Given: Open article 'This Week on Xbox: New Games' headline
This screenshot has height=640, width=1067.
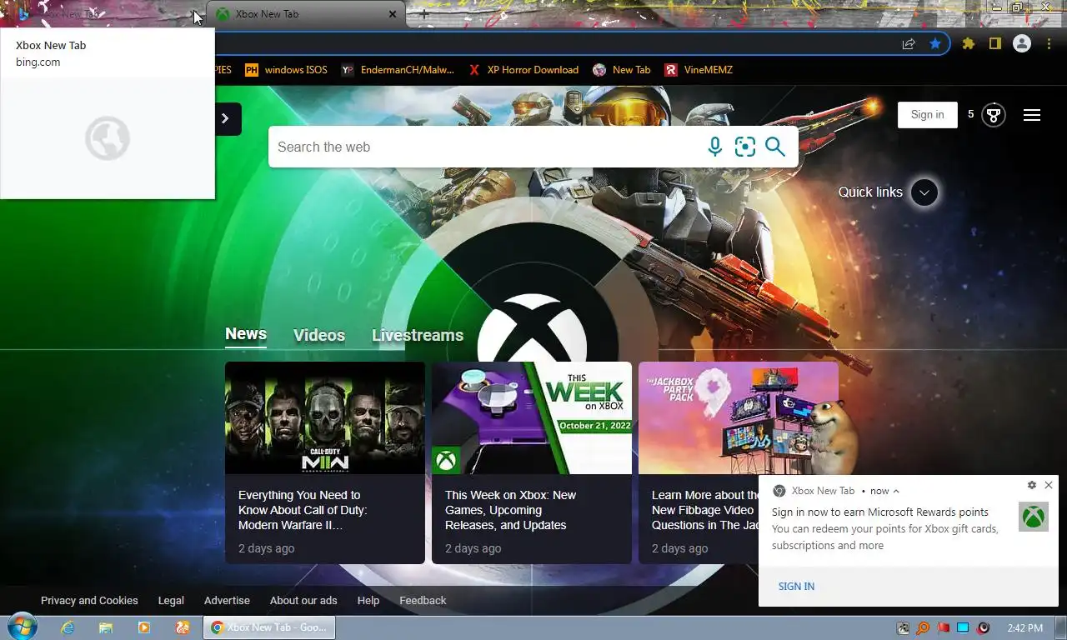Looking at the screenshot, I should [x=510, y=510].
